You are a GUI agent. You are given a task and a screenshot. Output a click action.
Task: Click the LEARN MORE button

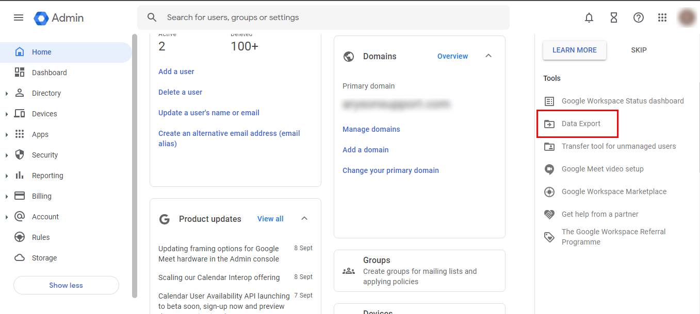coord(574,50)
